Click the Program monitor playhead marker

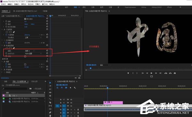click(91, 68)
